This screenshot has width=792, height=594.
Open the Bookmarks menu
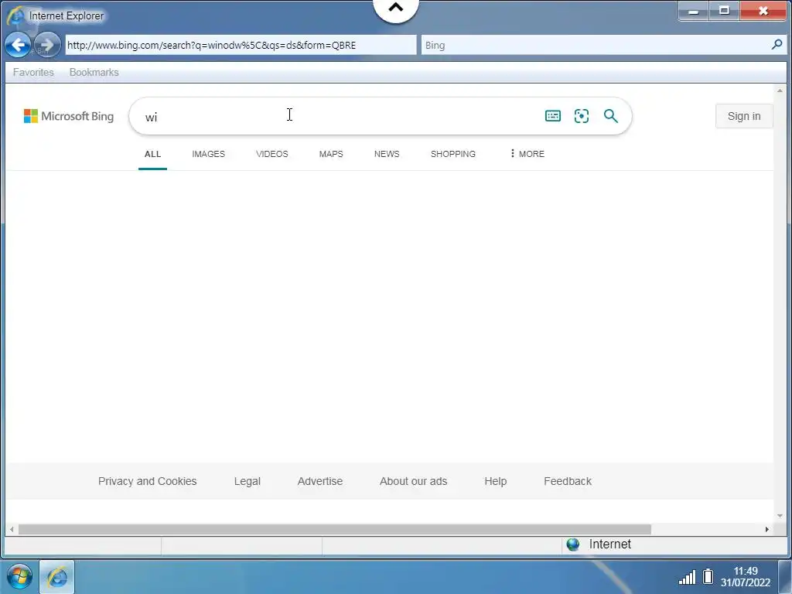[94, 72]
